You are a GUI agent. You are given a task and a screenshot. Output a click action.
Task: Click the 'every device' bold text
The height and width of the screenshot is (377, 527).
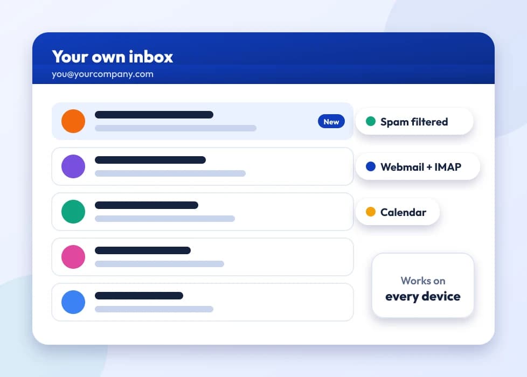point(423,297)
